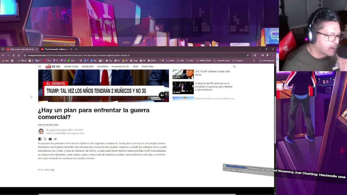This screenshot has height=195, width=347.
Task: Open the tab search chevron
Action: pyautogui.click(x=3, y=49)
